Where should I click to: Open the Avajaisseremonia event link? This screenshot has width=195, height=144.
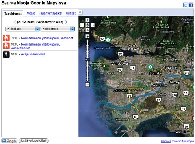33,54
